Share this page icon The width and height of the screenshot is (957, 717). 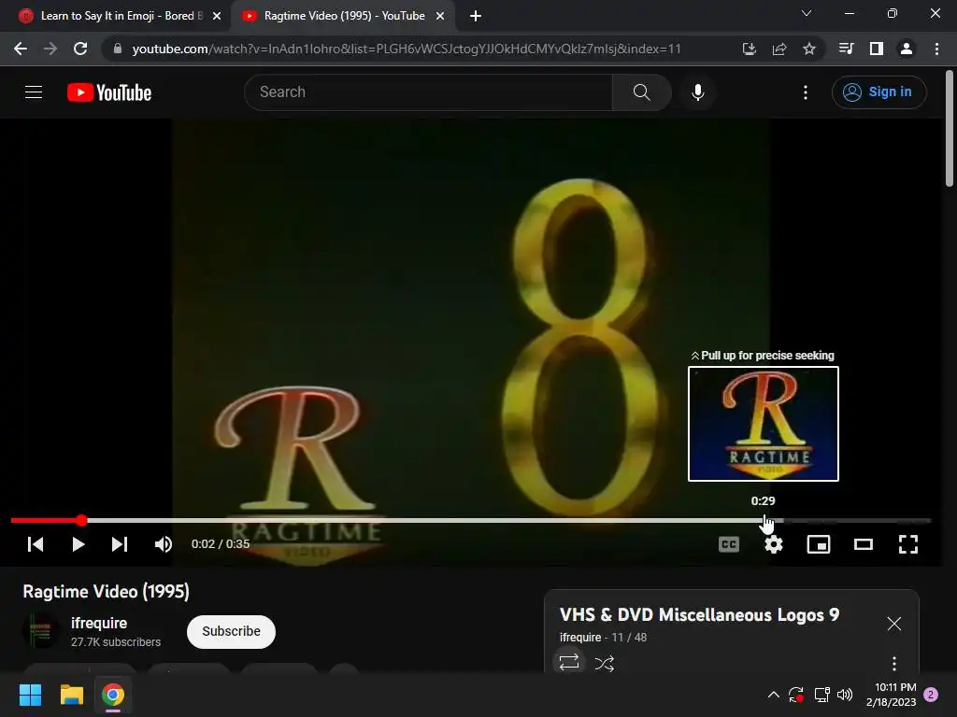pos(779,49)
